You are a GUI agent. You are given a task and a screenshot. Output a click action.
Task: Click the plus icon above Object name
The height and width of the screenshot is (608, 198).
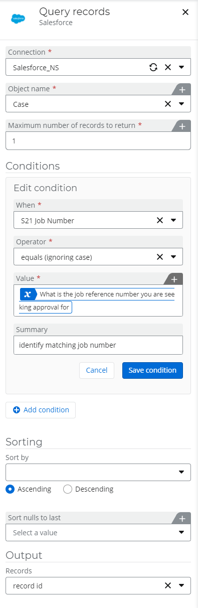182,89
